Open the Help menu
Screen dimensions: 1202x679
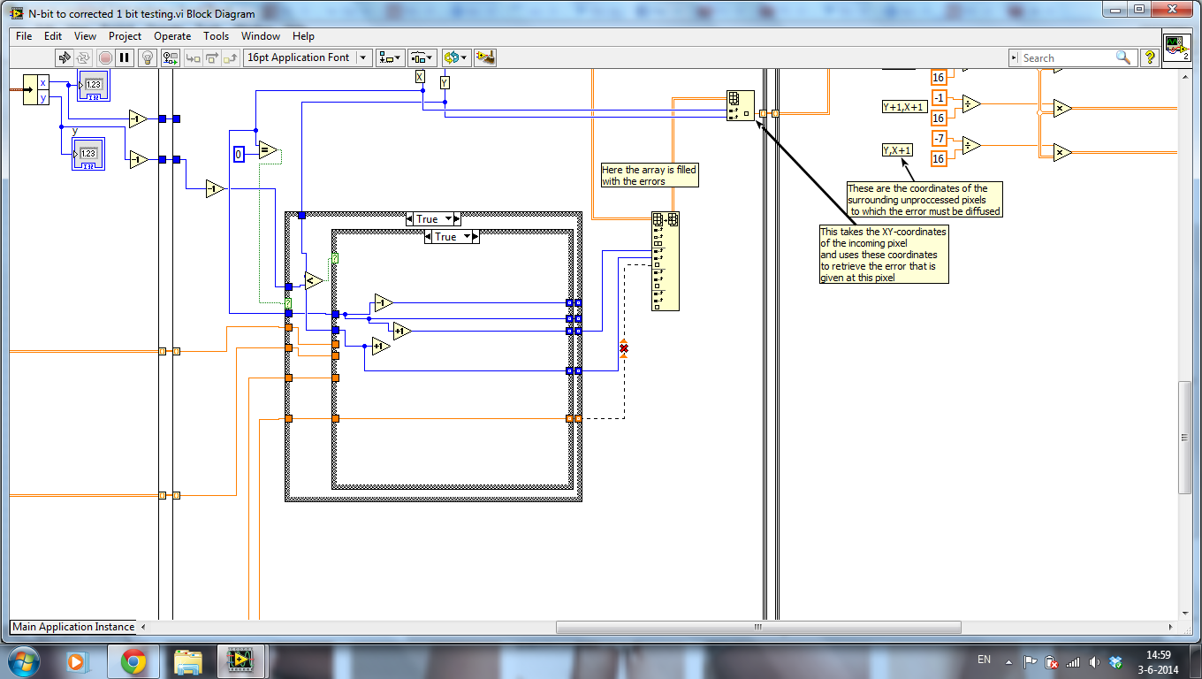tap(303, 36)
